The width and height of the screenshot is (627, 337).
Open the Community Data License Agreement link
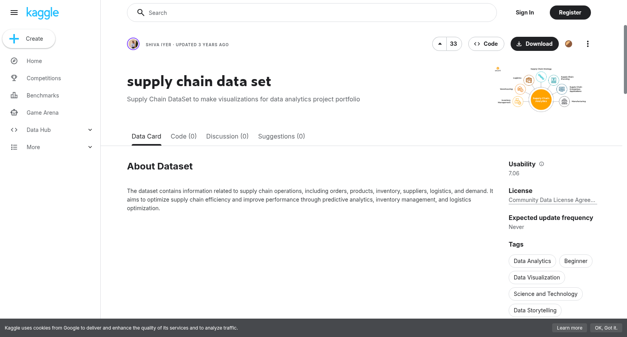pyautogui.click(x=552, y=200)
